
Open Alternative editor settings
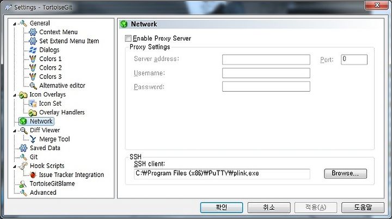click(62, 86)
